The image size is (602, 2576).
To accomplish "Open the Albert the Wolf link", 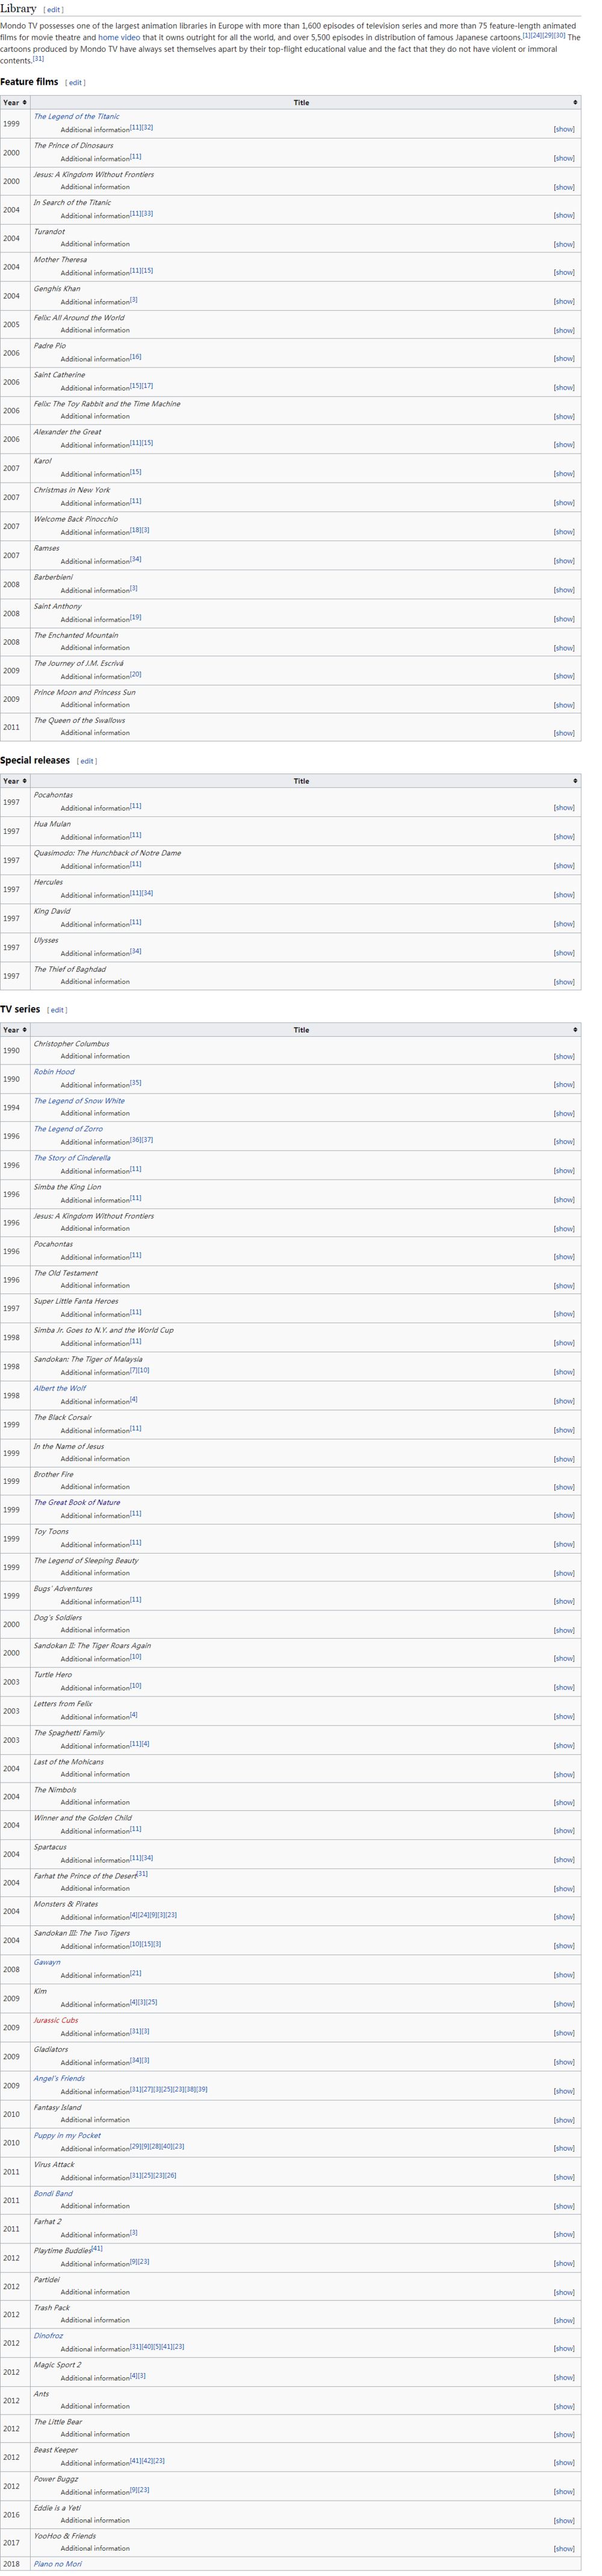I will tap(60, 1388).
